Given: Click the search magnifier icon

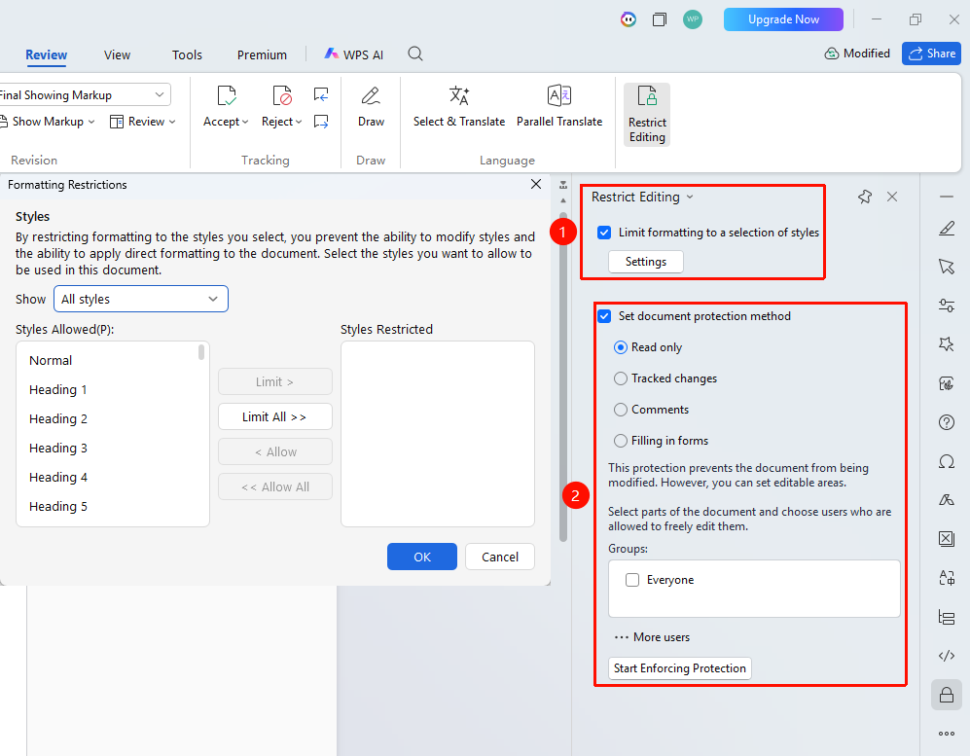Looking at the screenshot, I should [x=415, y=54].
